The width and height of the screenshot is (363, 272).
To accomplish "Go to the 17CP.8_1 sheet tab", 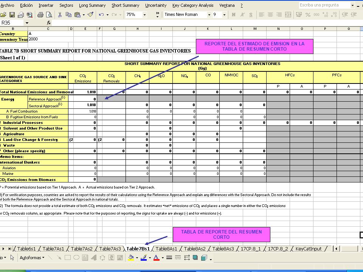I will pos(250,249).
